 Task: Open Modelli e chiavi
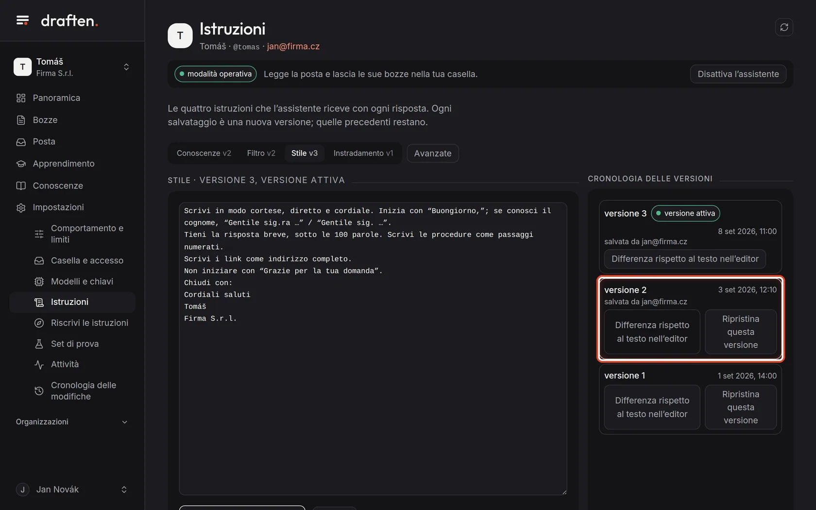click(x=72, y=281)
